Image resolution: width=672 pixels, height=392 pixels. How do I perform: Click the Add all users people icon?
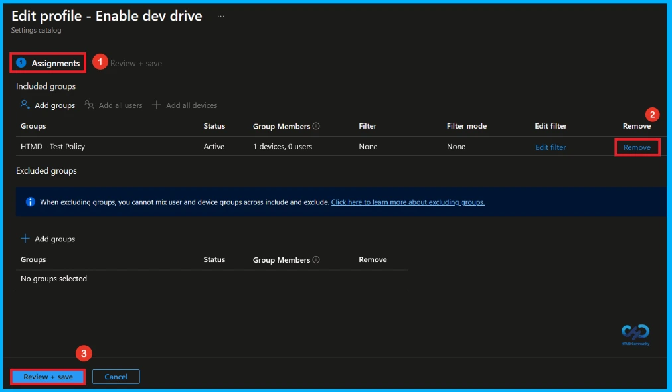89,105
